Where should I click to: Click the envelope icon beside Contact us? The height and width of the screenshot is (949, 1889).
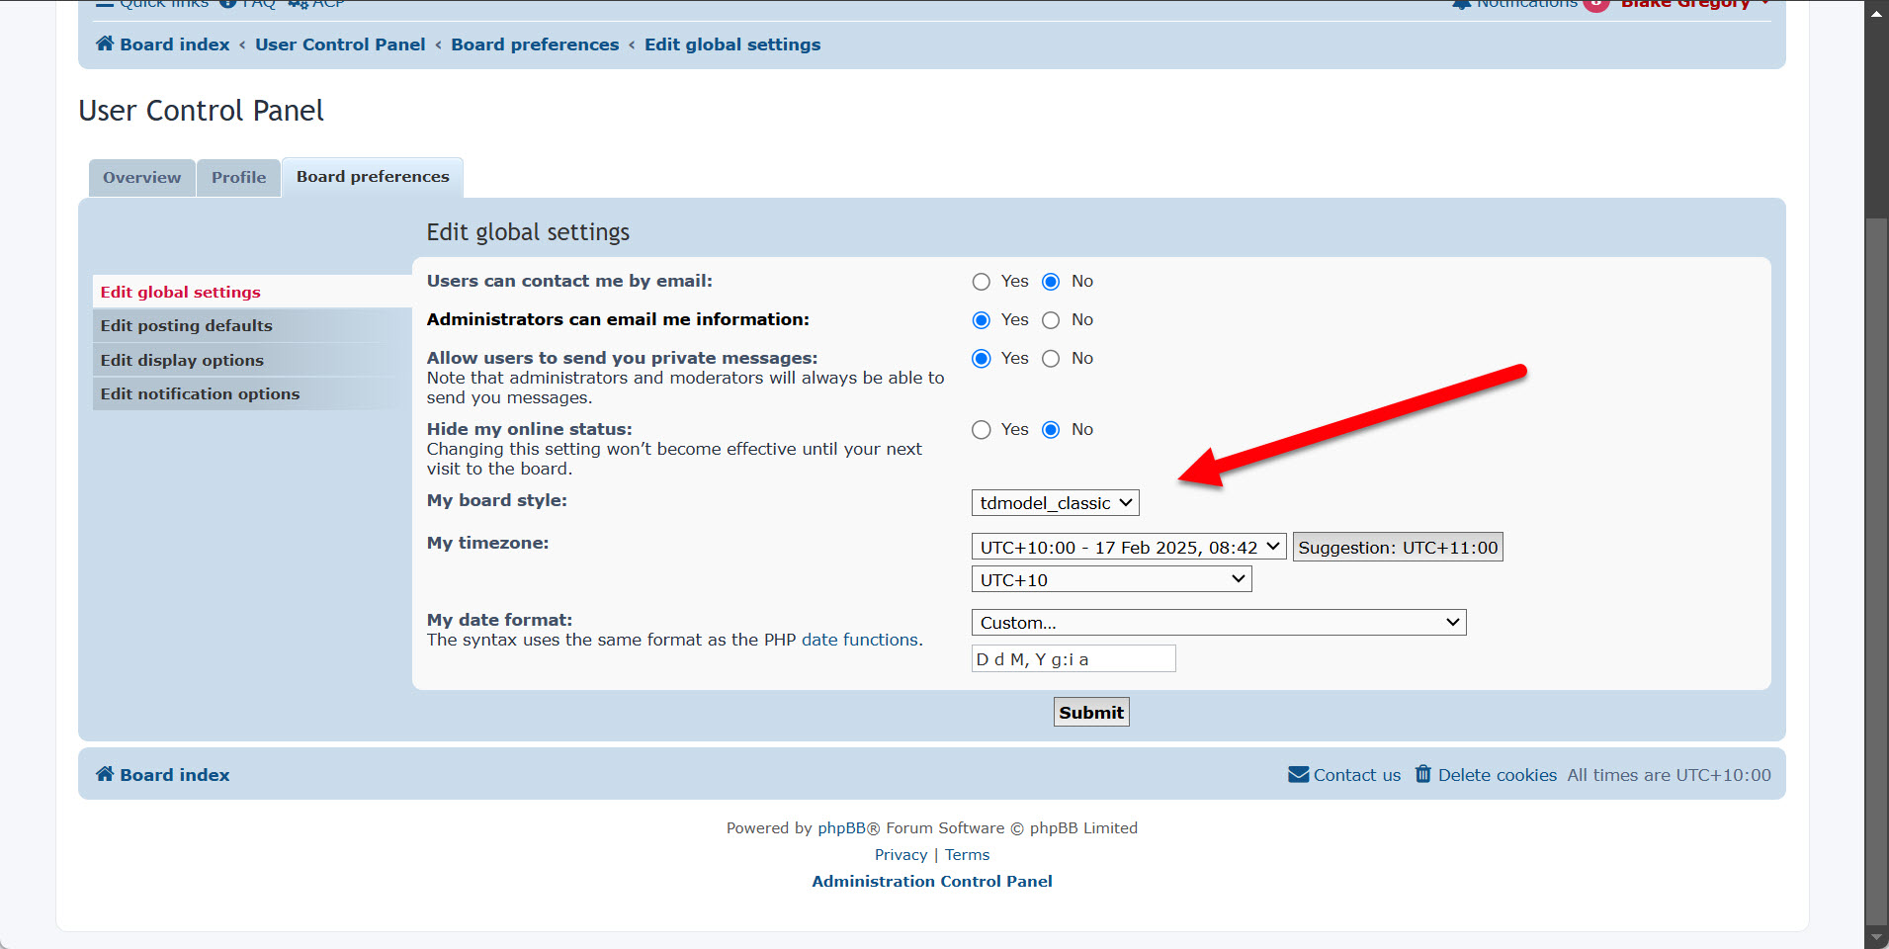pyautogui.click(x=1299, y=774)
